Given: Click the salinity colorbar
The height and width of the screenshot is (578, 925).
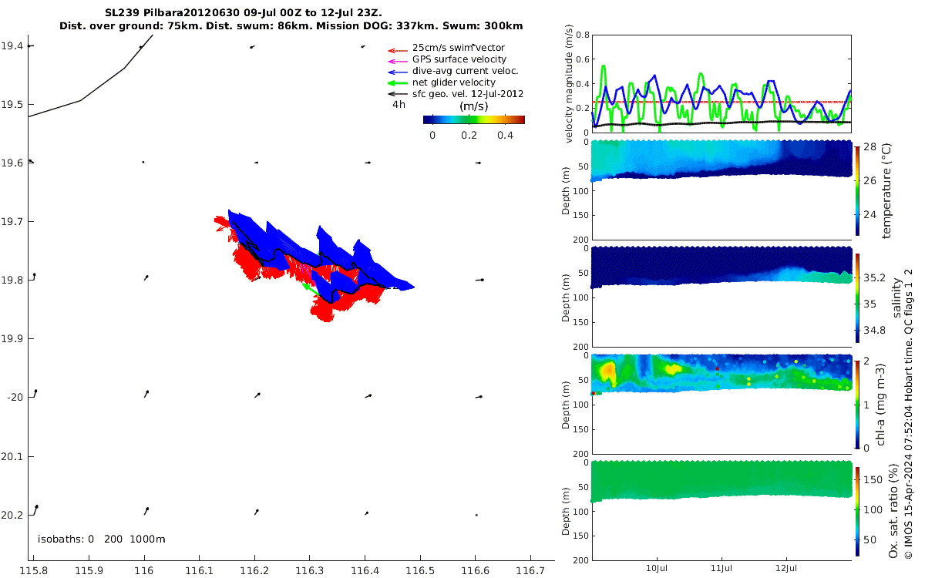Looking at the screenshot, I should (x=858, y=297).
